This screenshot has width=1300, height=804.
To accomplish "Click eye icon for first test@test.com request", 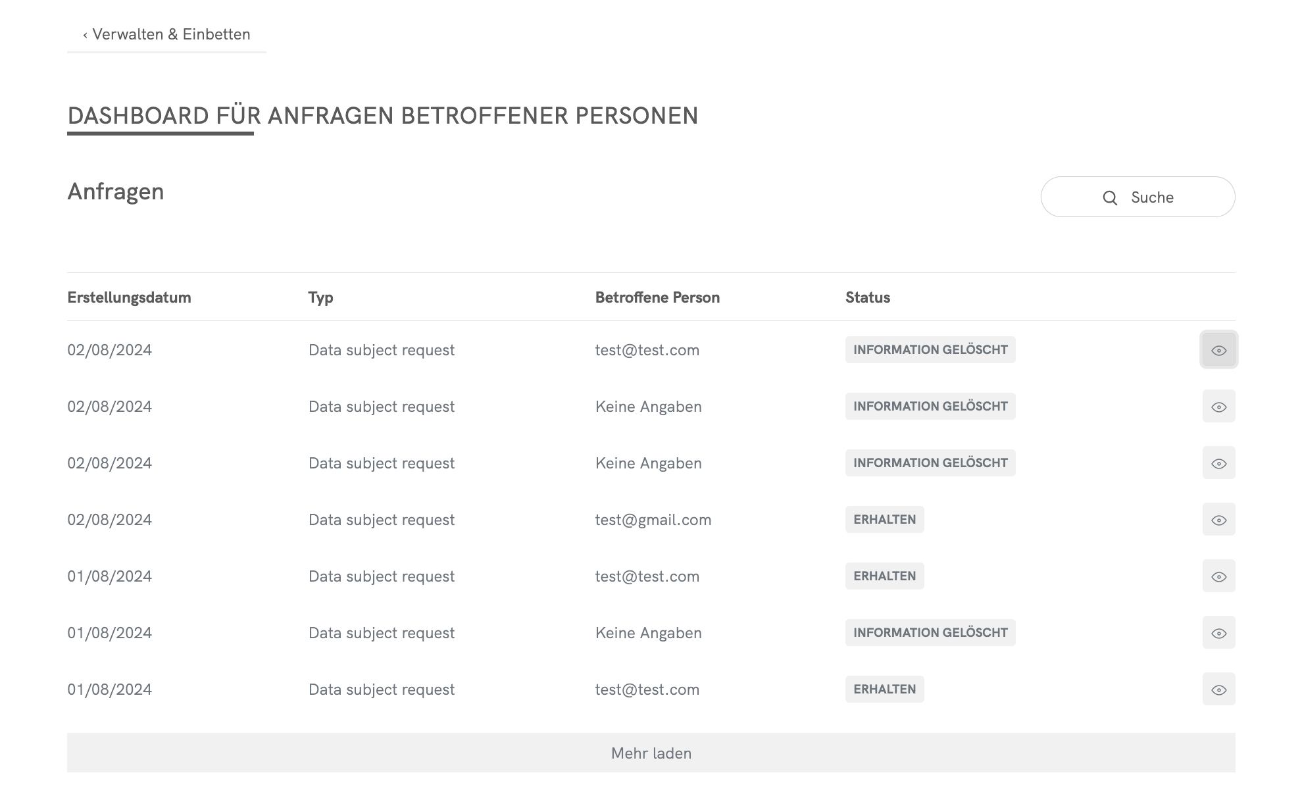I will 1218,350.
